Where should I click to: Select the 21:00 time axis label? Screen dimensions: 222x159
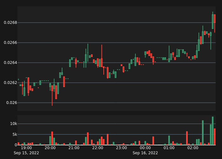pos(74,148)
